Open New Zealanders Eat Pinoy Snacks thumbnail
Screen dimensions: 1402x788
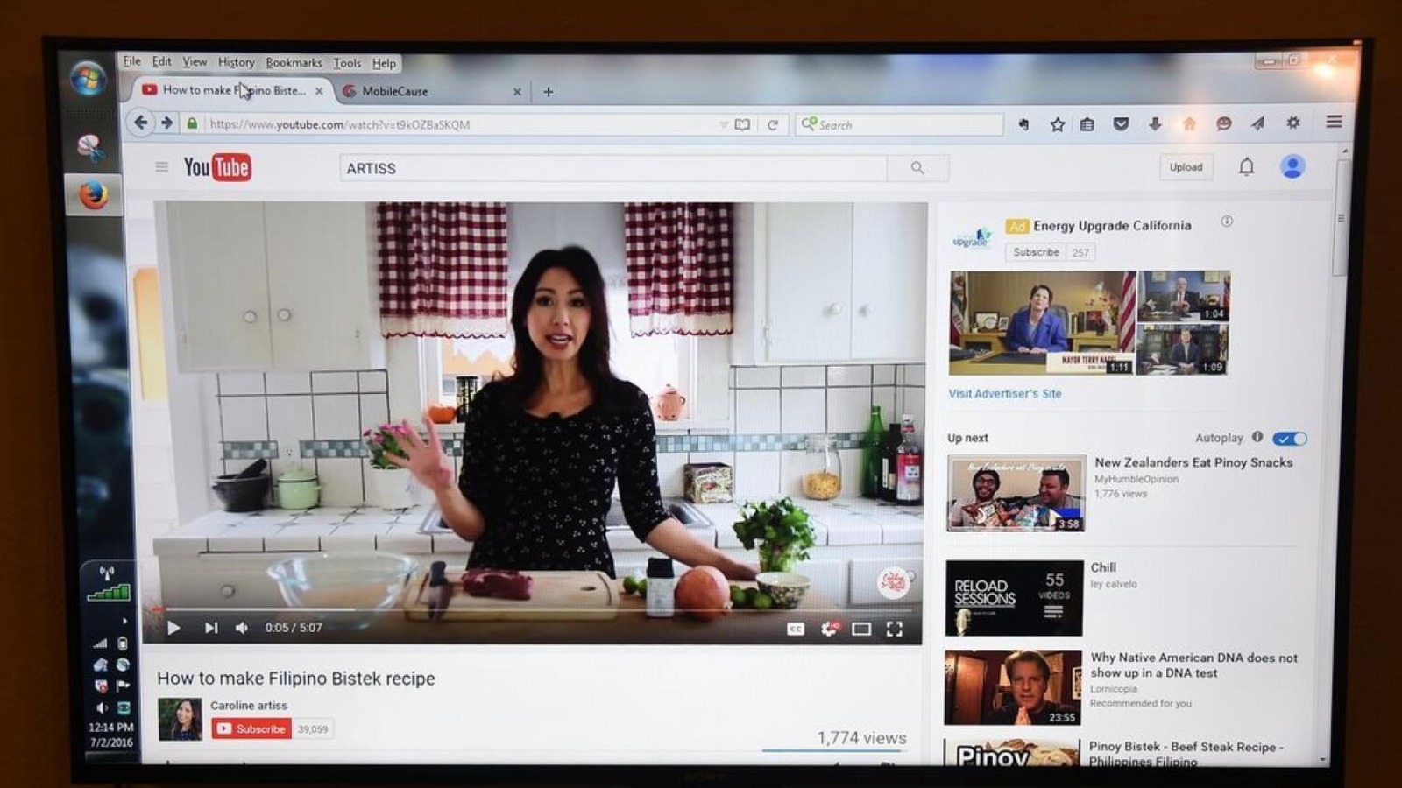[1016, 493]
